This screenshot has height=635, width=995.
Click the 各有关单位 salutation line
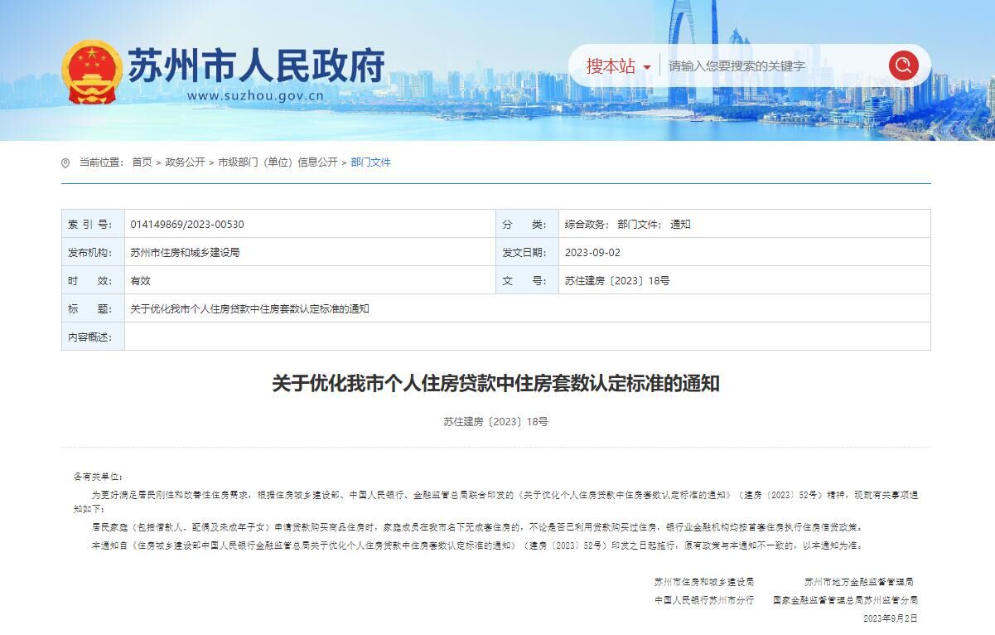click(98, 477)
